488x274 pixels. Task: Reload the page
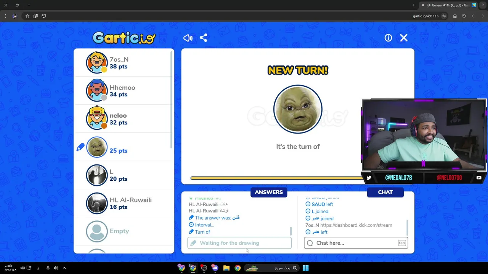click(x=464, y=16)
